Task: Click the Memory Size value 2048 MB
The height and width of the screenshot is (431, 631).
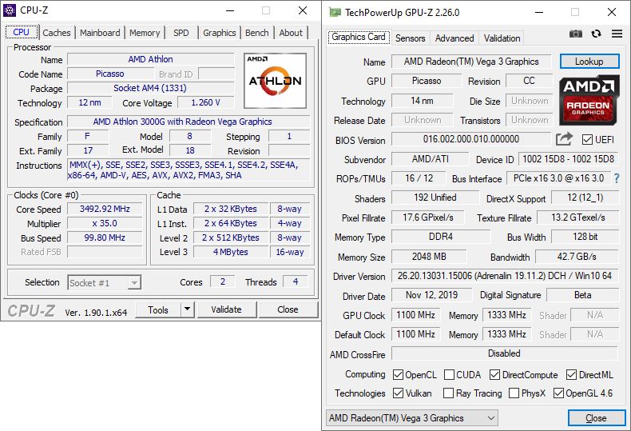Action: 429,257
